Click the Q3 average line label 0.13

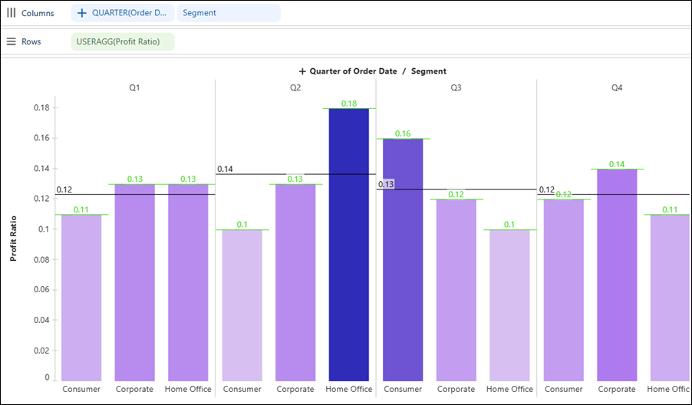386,184
